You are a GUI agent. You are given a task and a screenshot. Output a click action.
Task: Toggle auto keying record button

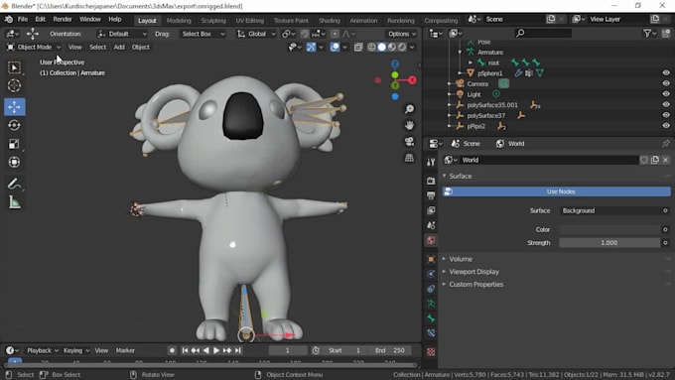click(172, 350)
